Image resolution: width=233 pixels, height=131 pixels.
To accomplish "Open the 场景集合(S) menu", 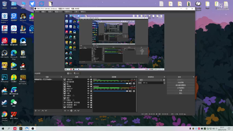I will pyautogui.click(x=68, y=12).
